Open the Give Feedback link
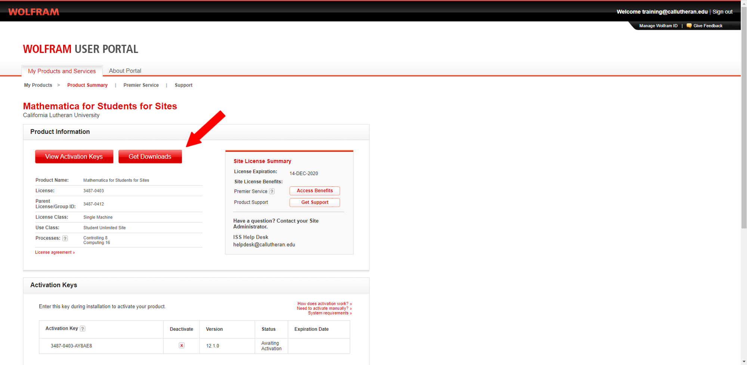The height and width of the screenshot is (365, 747). 708,26
